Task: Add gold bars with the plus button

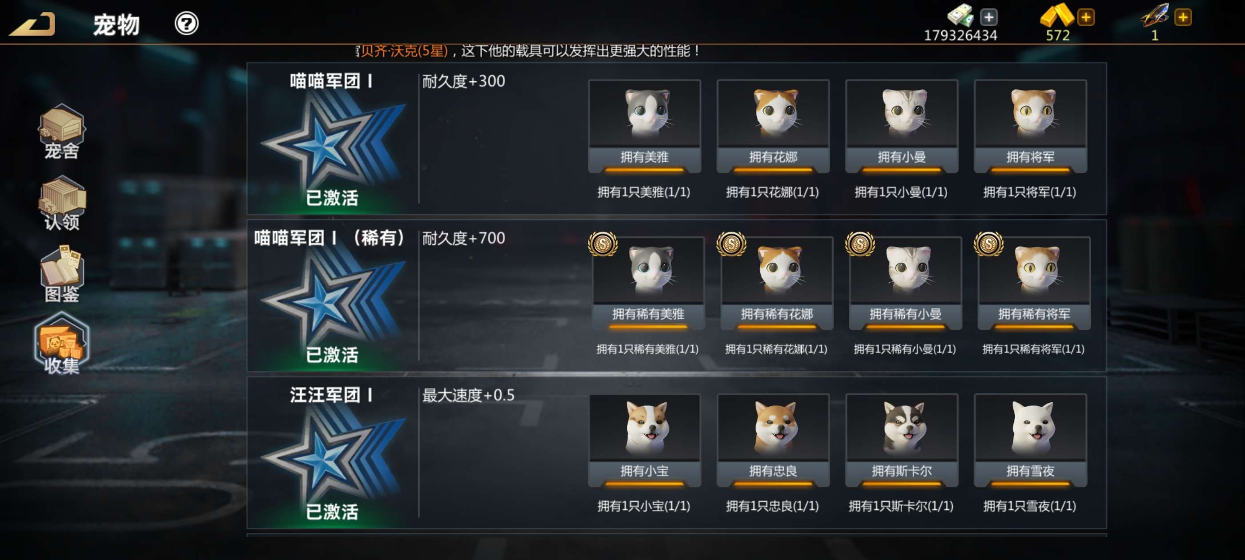Action: 1085,17
